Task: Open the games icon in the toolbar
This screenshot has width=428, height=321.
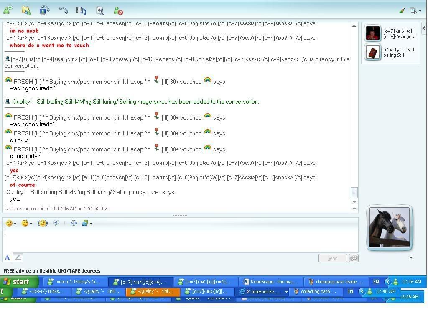Action: pos(100,10)
